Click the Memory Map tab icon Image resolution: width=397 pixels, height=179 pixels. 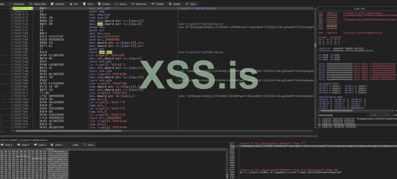click(x=31, y=4)
